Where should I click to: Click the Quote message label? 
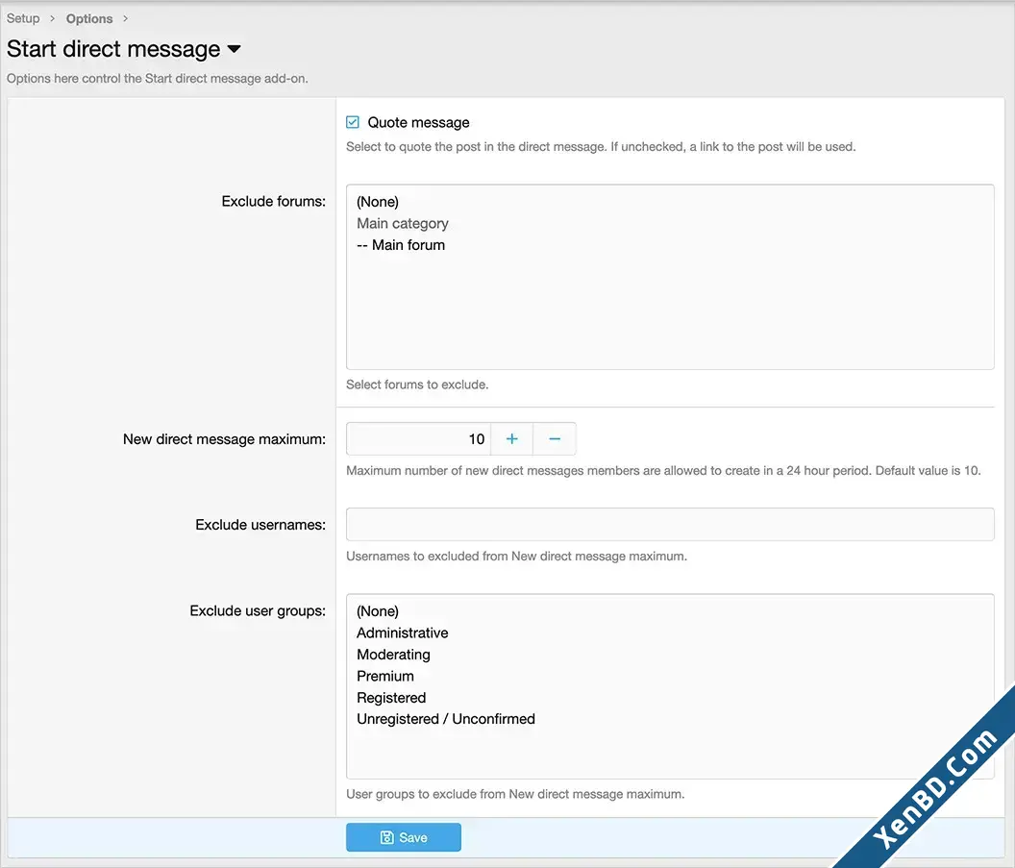click(419, 122)
